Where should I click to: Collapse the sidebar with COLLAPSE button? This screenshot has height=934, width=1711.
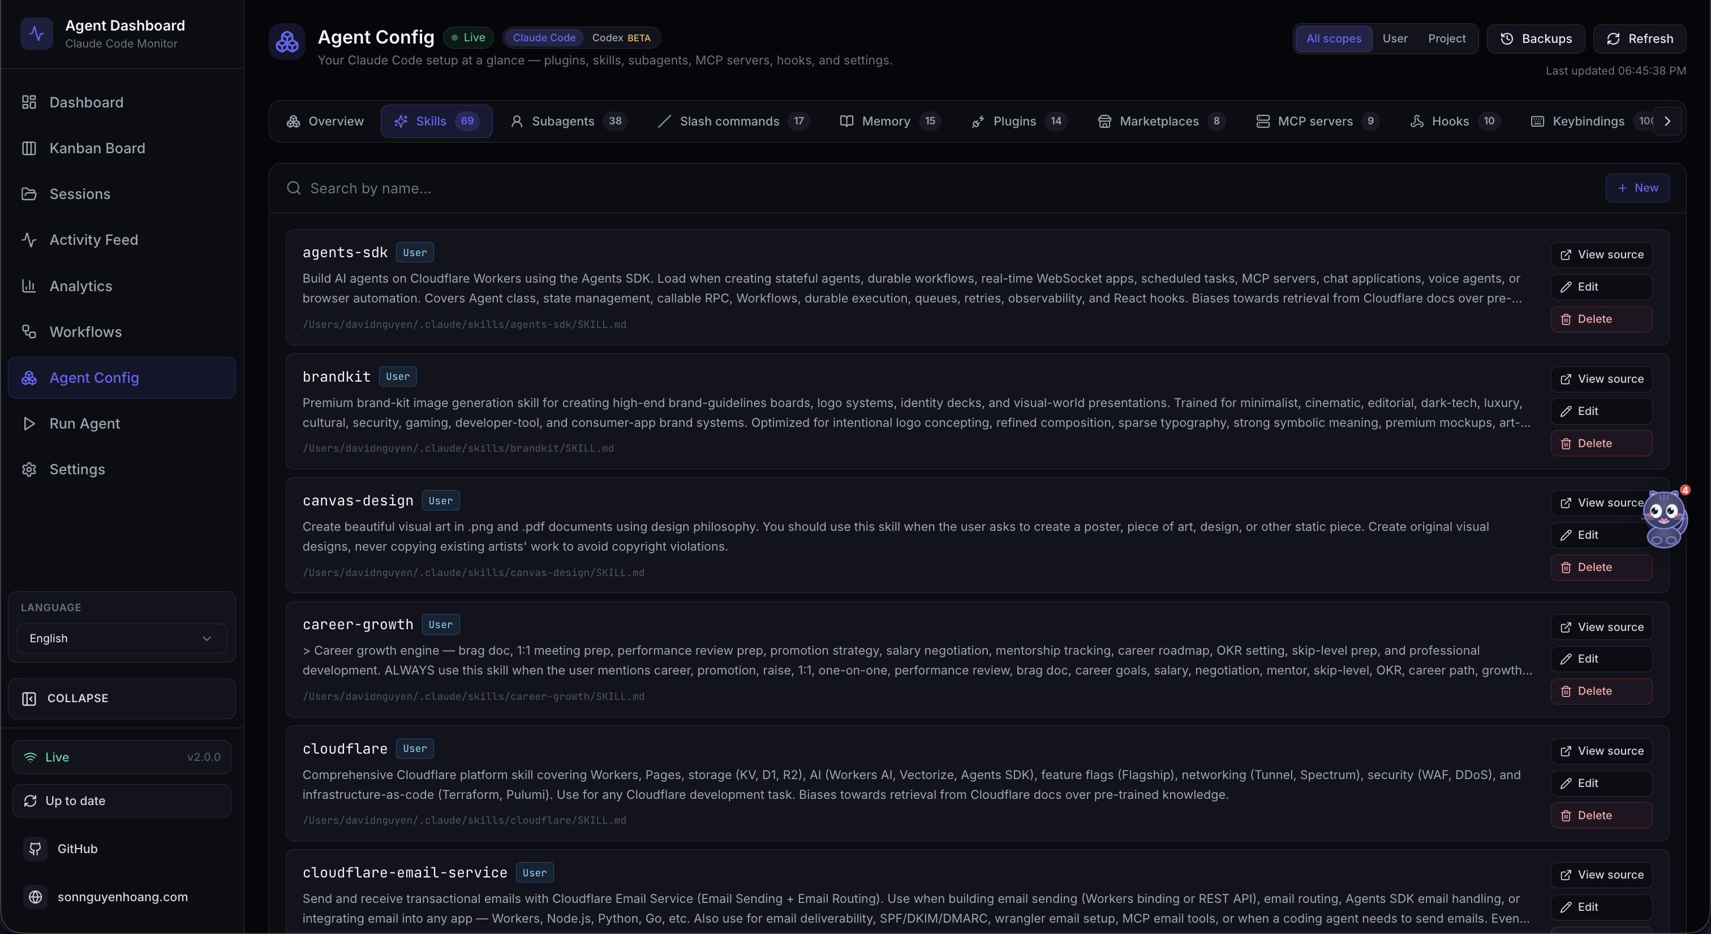(122, 698)
